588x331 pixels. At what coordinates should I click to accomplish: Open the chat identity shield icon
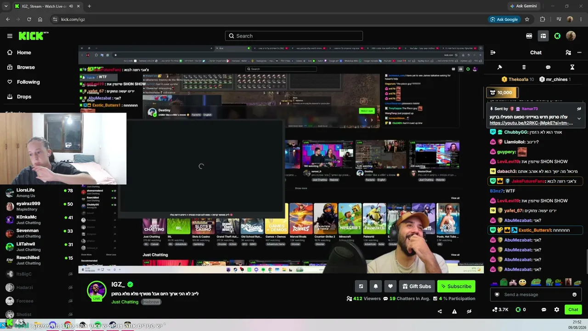point(497,295)
